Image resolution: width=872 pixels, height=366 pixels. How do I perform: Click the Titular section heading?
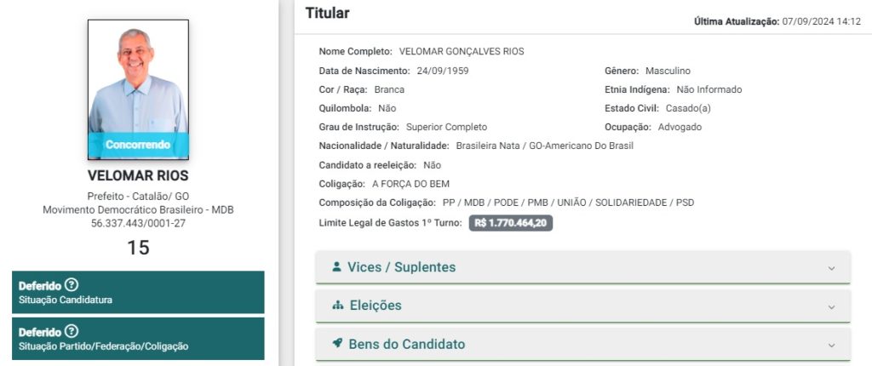327,14
